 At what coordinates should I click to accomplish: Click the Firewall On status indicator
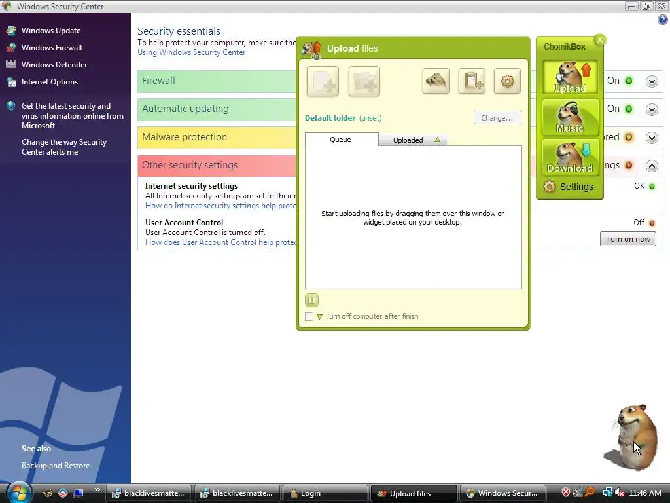[629, 81]
